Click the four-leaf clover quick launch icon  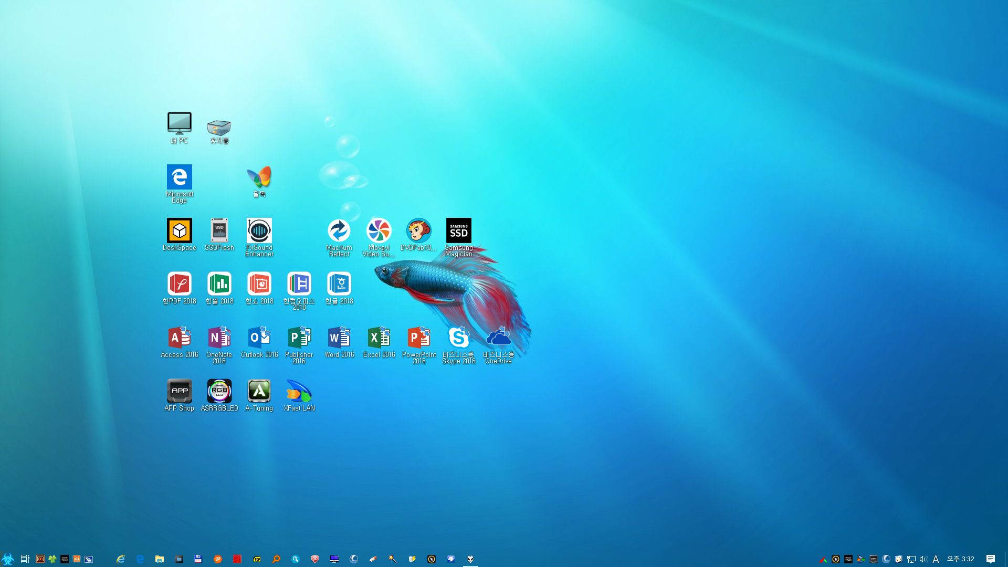pyautogui.click(x=52, y=559)
